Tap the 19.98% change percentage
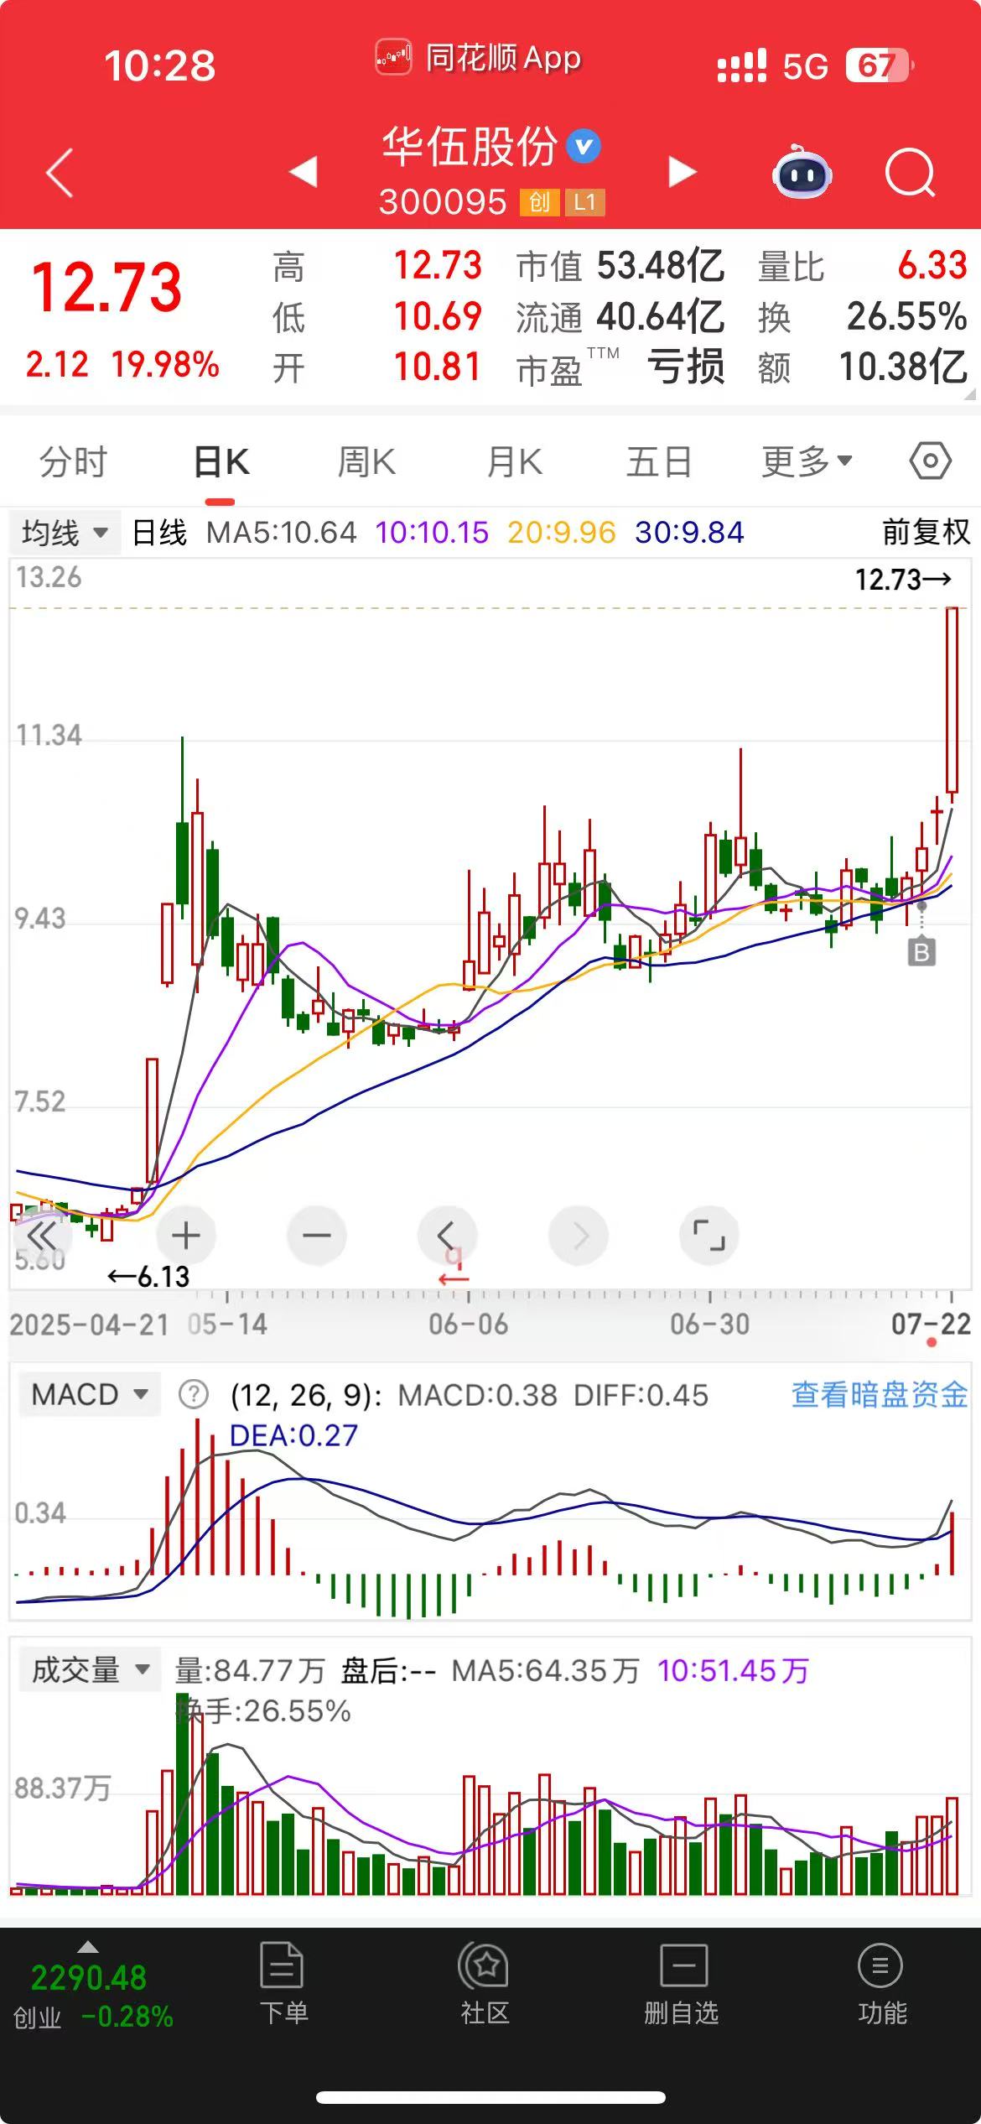This screenshot has height=2124, width=981. (x=165, y=364)
